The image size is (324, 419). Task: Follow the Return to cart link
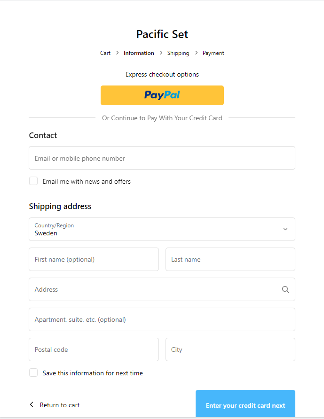pos(60,405)
